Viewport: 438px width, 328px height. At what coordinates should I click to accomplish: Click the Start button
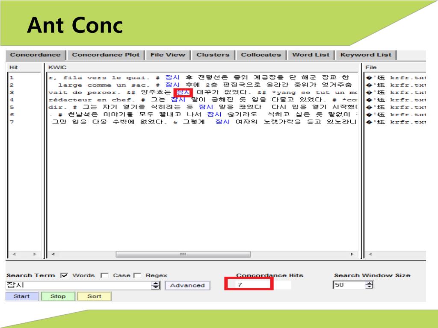[x=22, y=296]
